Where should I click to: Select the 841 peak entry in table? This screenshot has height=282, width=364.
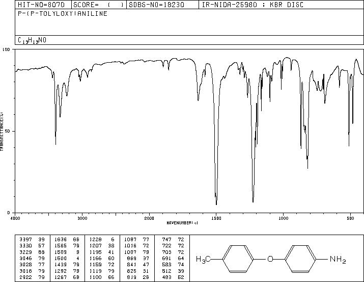coord(138,265)
